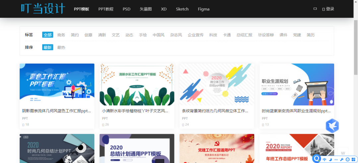Filter by the 卡通 tag
Viewport: 358px width, 163px height.
(227, 35)
